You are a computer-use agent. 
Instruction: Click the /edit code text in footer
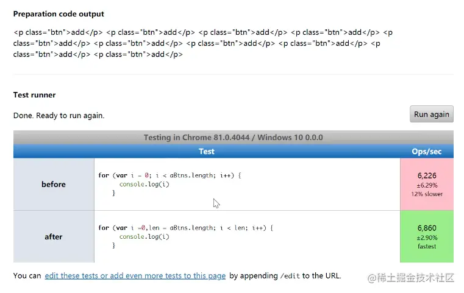290,276
